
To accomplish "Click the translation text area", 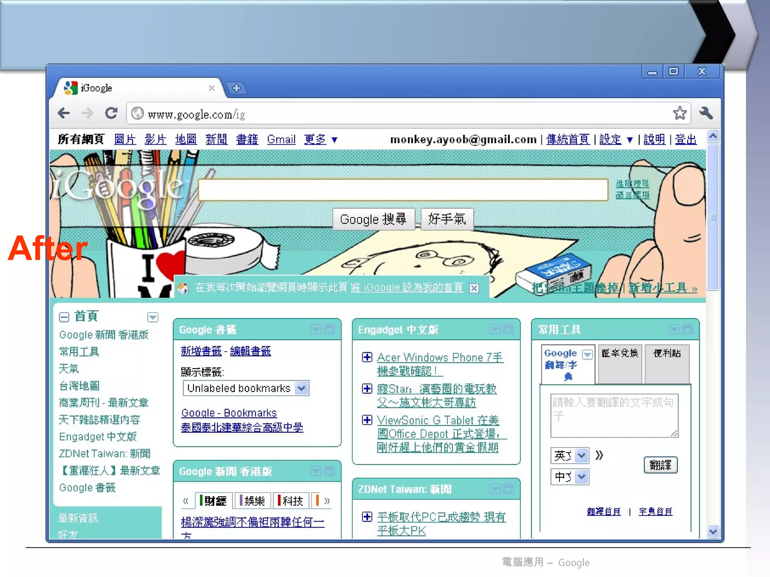I will click(614, 415).
